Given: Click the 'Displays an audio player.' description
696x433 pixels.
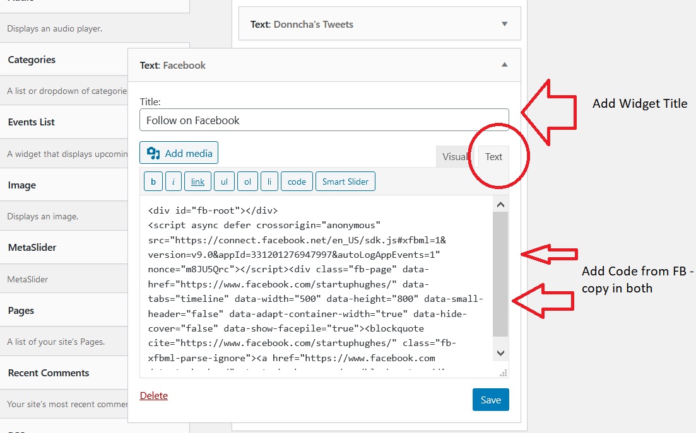Looking at the screenshot, I should 55,28.
